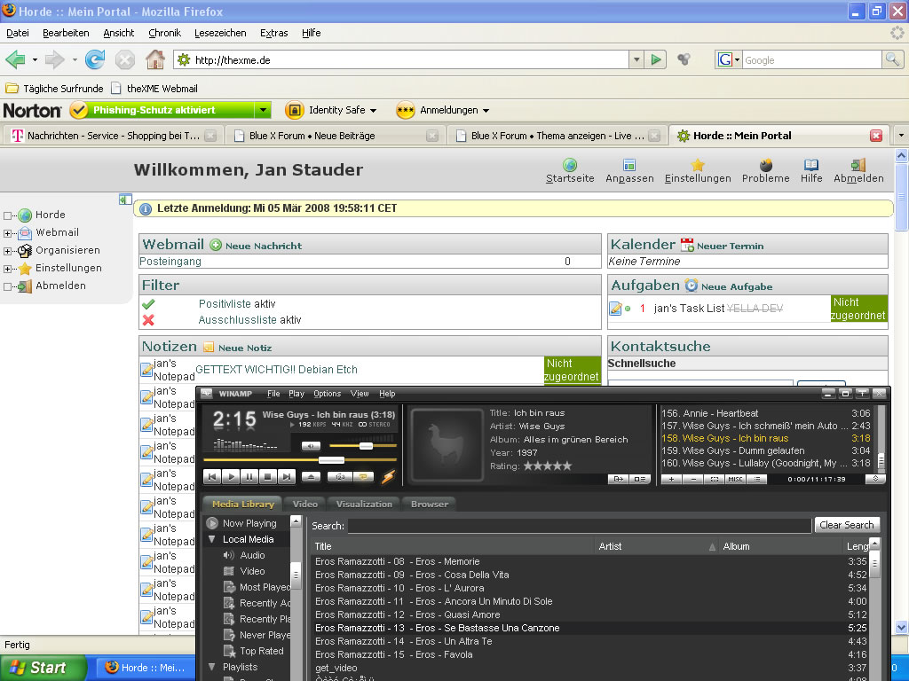Screen dimensions: 909x681
Task: Click the Firefox reload page icon
Action: (x=95, y=59)
